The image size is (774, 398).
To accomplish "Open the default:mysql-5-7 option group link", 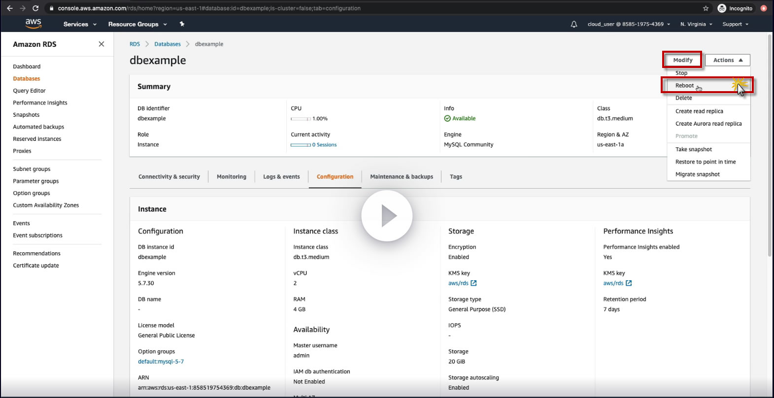I will click(161, 362).
